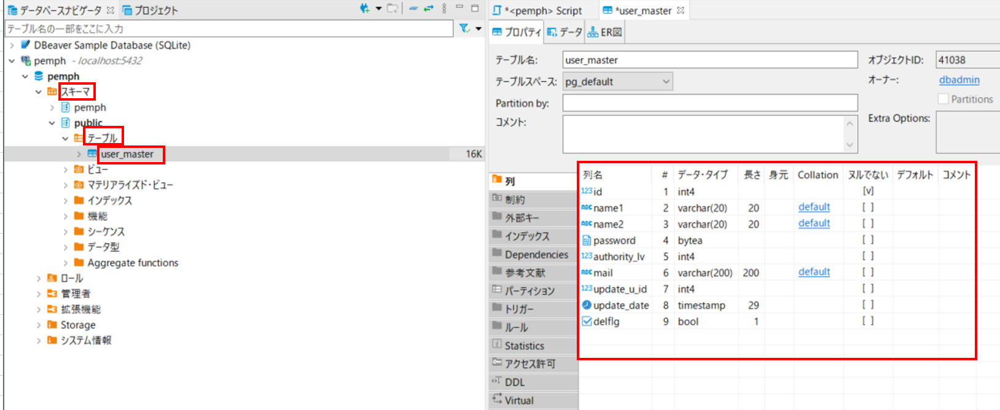Collapse the テーブル tree node
1000x410 pixels.
[65, 138]
